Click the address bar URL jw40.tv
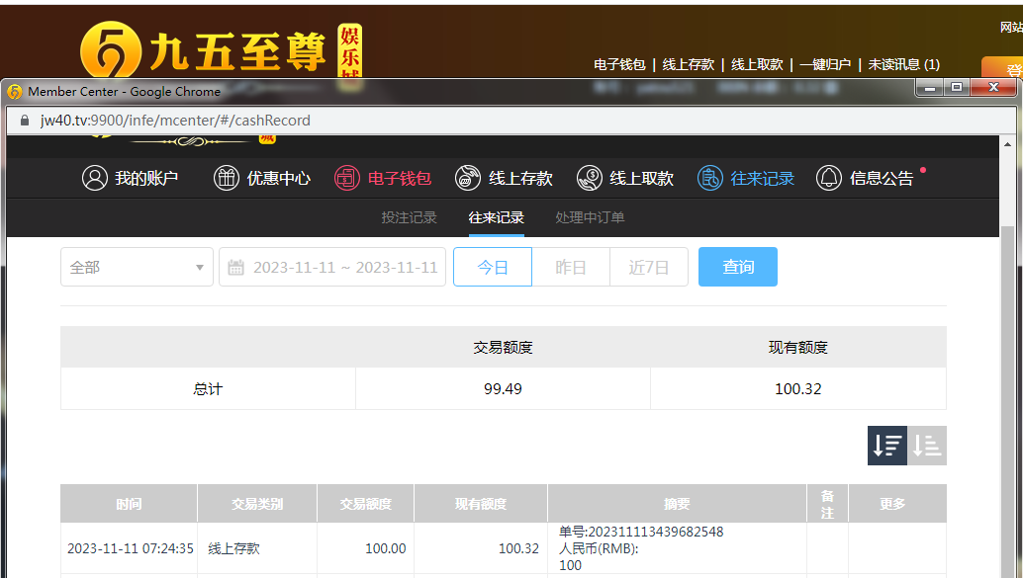The width and height of the screenshot is (1023, 578). tap(175, 121)
